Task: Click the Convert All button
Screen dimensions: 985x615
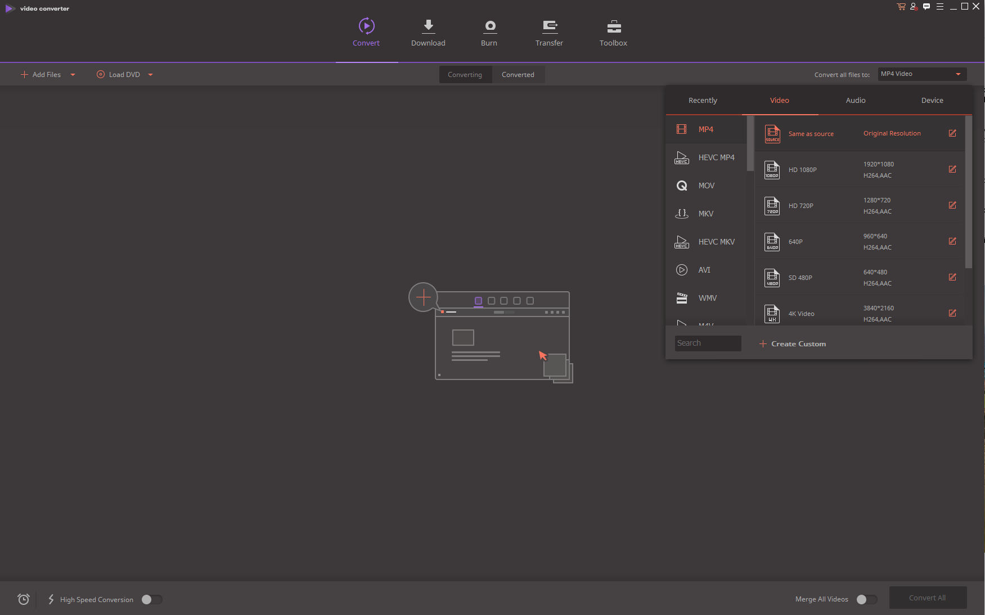Action: (928, 598)
